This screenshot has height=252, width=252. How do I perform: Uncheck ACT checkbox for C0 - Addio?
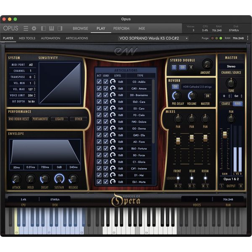pyautogui.click(x=99, y=81)
